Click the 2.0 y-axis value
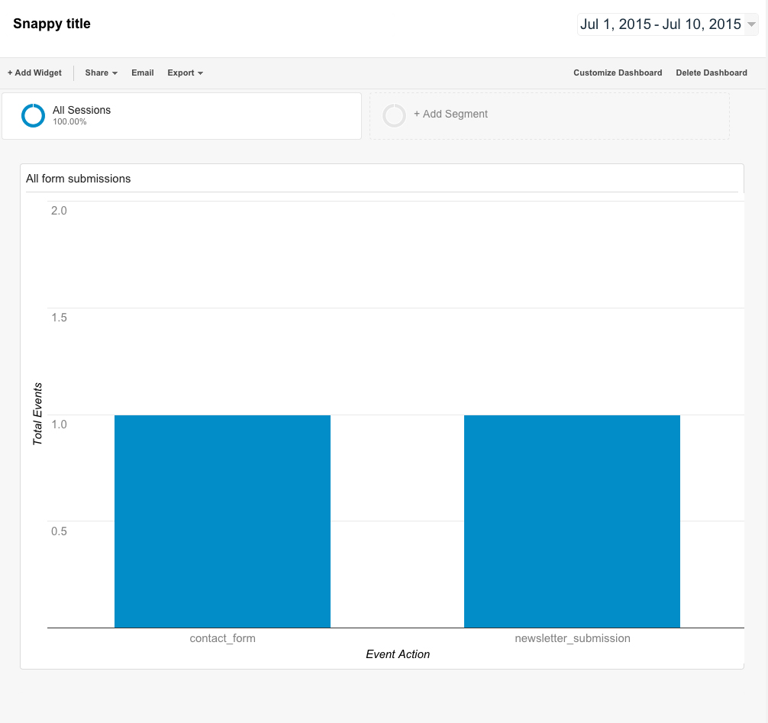The height and width of the screenshot is (723, 768). [59, 211]
